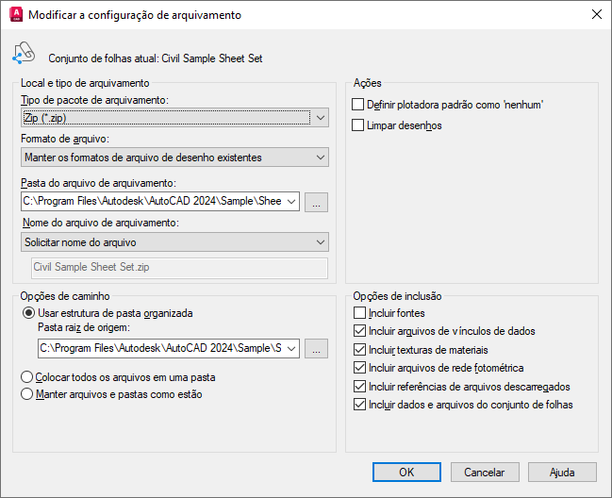The height and width of the screenshot is (498, 612).
Task: Choose Manter arquivos e pastas como estão
Action: 30,394
